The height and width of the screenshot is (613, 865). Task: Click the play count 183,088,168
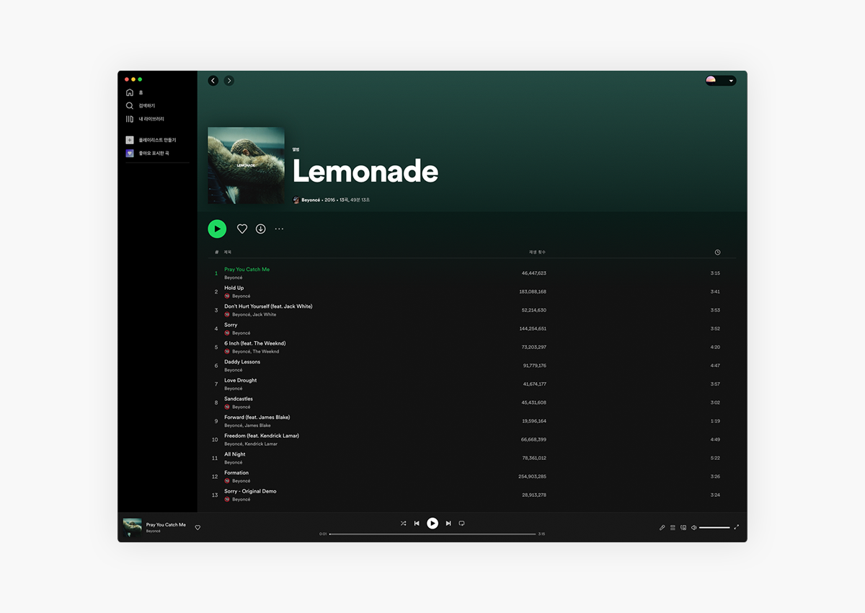coord(533,292)
